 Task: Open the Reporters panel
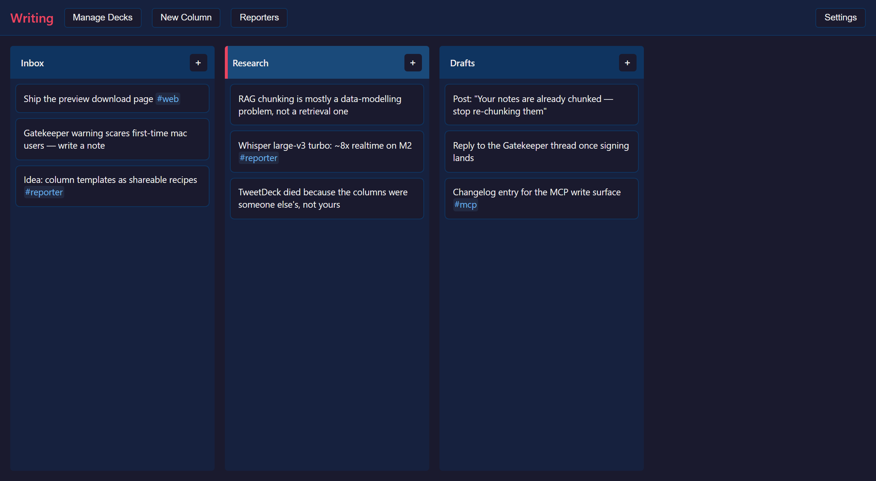tap(259, 17)
